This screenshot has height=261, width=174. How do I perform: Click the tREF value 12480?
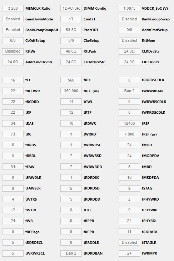(129, 123)
